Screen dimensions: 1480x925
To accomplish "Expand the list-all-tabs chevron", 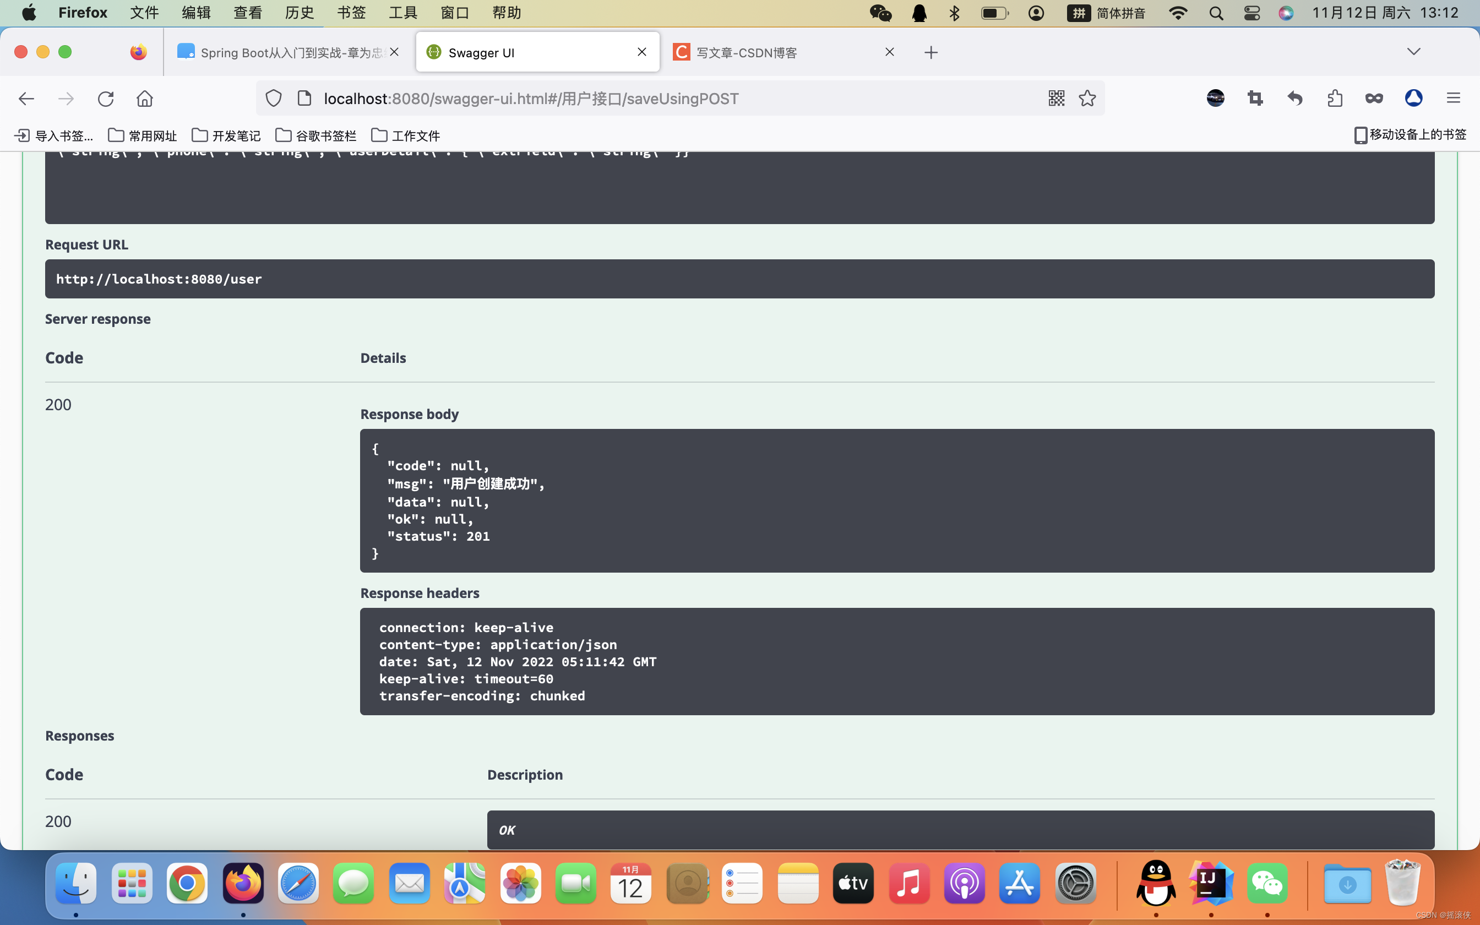I will tap(1414, 51).
